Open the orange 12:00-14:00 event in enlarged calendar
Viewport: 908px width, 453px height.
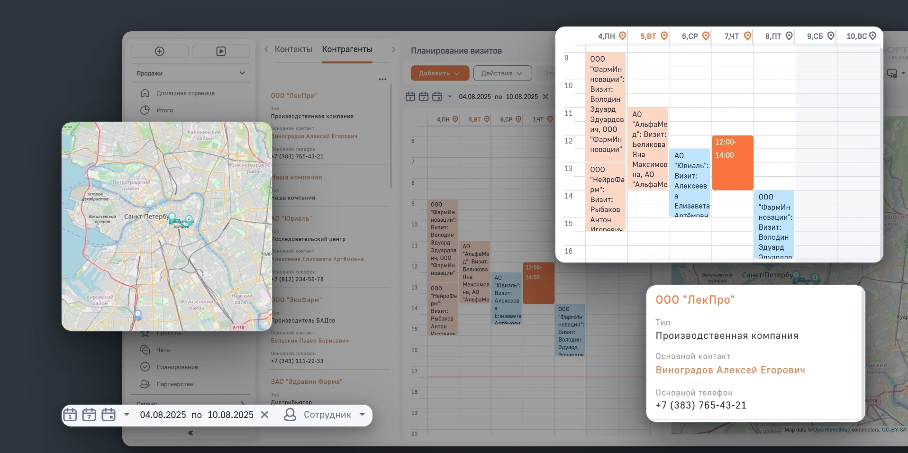[x=733, y=163]
